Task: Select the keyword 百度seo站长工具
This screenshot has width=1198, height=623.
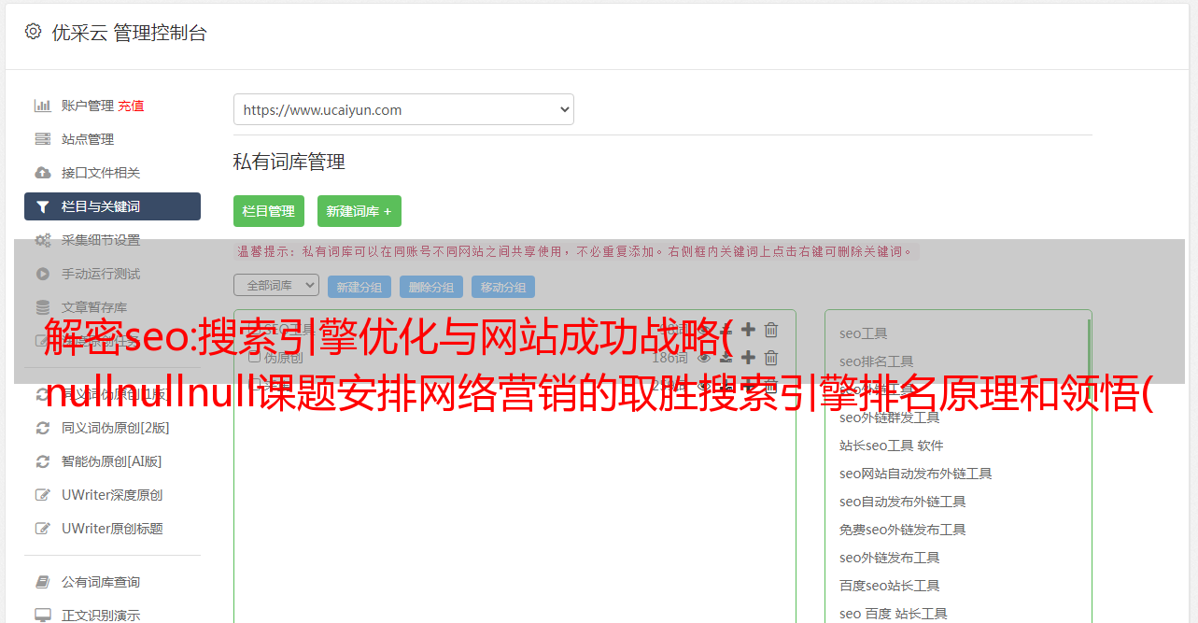Action: point(890,586)
